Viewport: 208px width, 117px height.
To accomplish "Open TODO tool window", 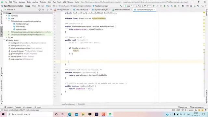I will coord(38,107).
